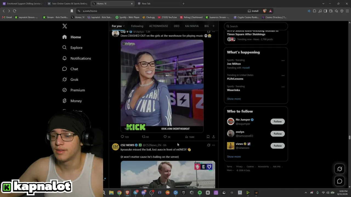Click the X logo in the sidebar
351x197 pixels.
pos(65,26)
